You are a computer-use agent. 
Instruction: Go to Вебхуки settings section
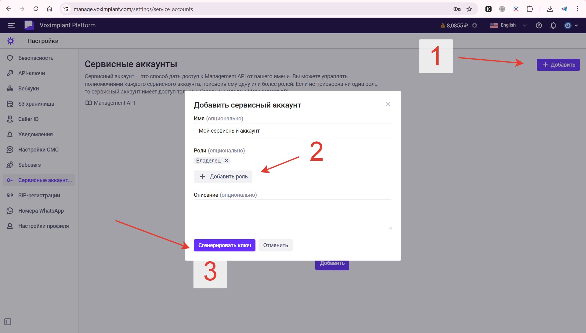pos(28,89)
